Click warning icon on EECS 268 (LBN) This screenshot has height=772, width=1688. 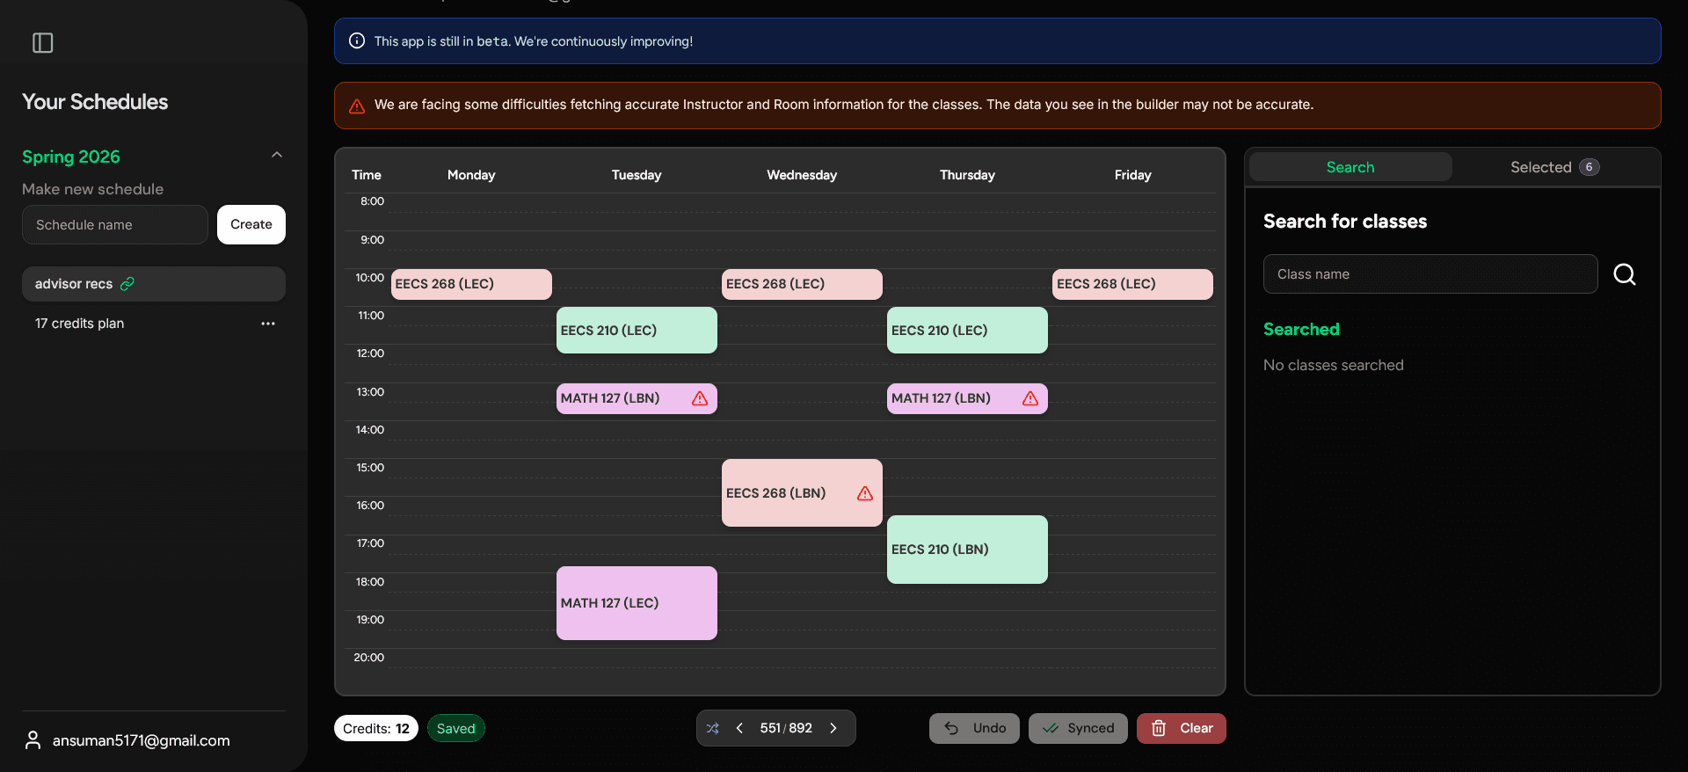coord(865,493)
